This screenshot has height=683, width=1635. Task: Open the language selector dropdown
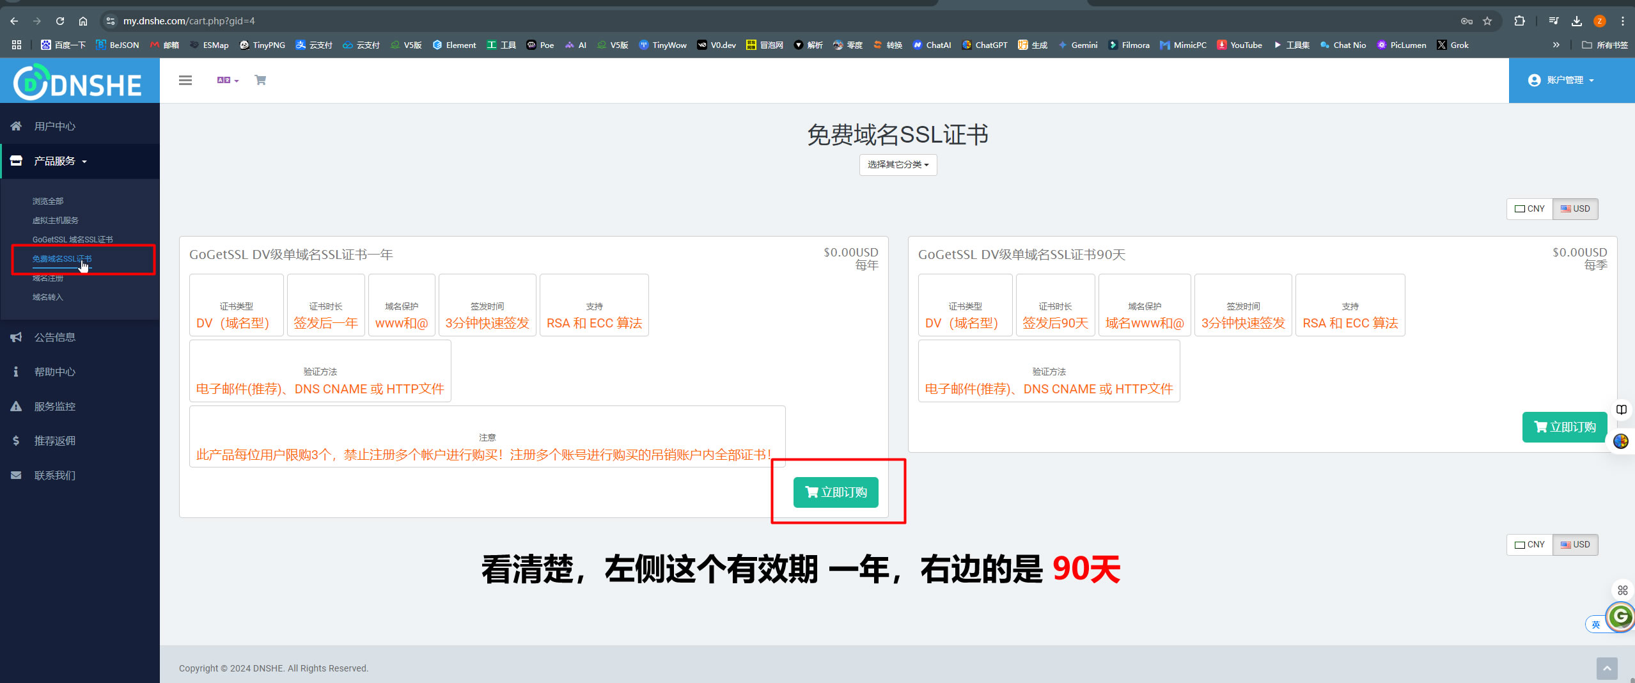click(x=228, y=80)
